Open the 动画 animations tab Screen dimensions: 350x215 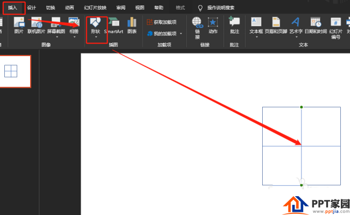[69, 8]
